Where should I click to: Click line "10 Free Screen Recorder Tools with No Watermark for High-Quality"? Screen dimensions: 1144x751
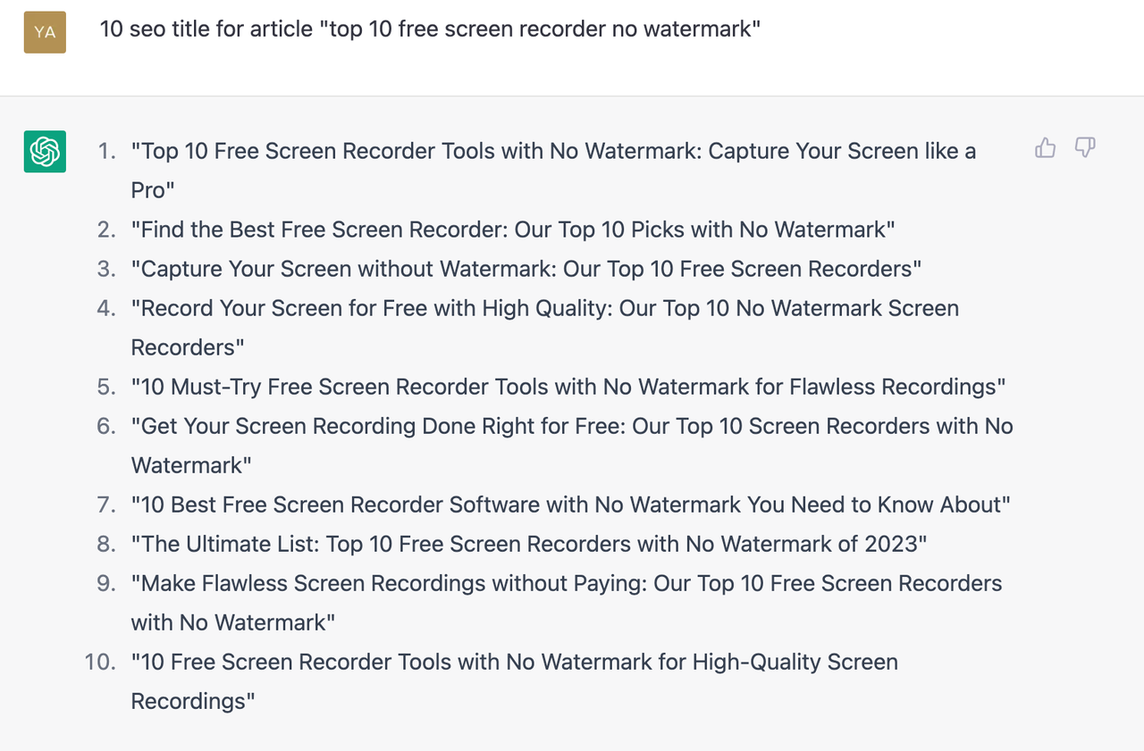(515, 662)
